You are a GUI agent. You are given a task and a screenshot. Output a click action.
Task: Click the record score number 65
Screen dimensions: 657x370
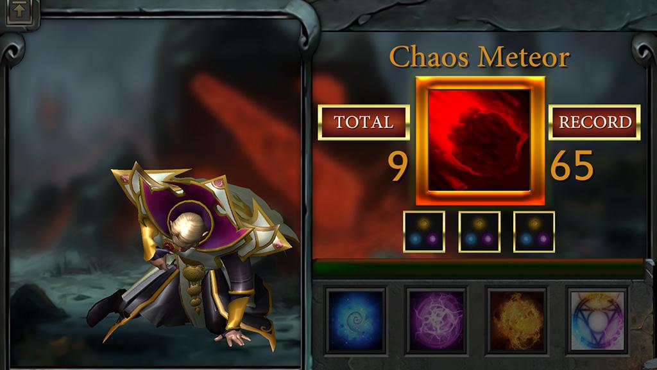(572, 166)
